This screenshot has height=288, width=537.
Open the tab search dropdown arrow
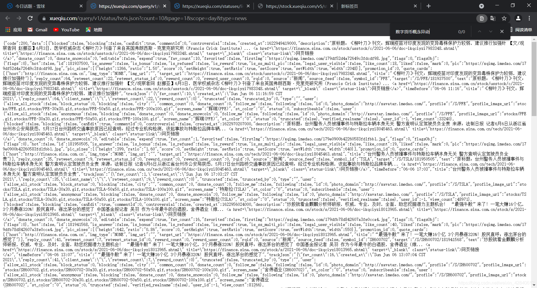(481, 6)
